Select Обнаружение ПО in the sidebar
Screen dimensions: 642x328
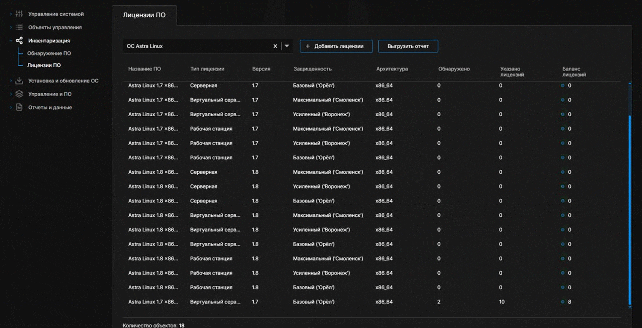(49, 53)
